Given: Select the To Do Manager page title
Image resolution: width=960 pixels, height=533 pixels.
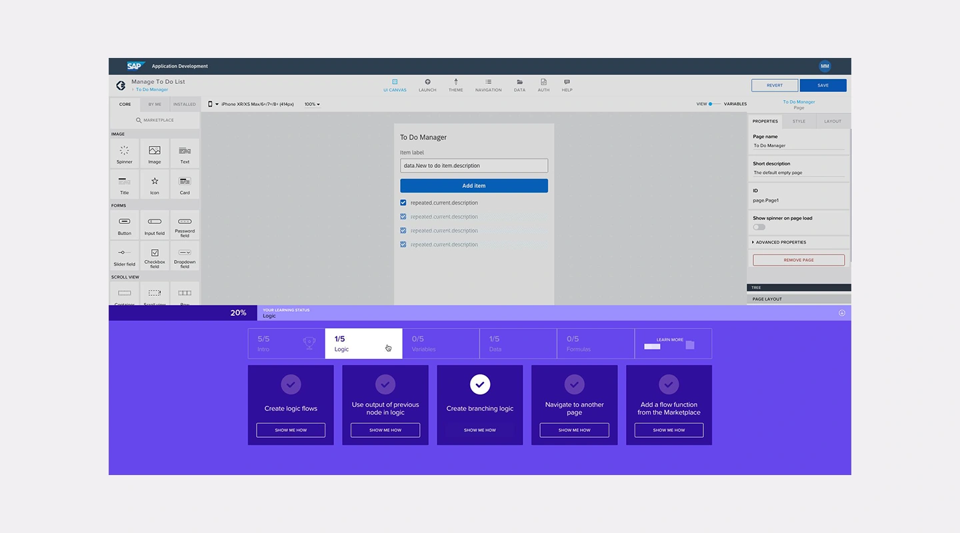Looking at the screenshot, I should coord(423,137).
